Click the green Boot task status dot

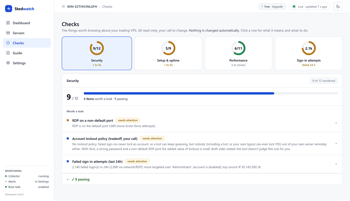point(6,187)
